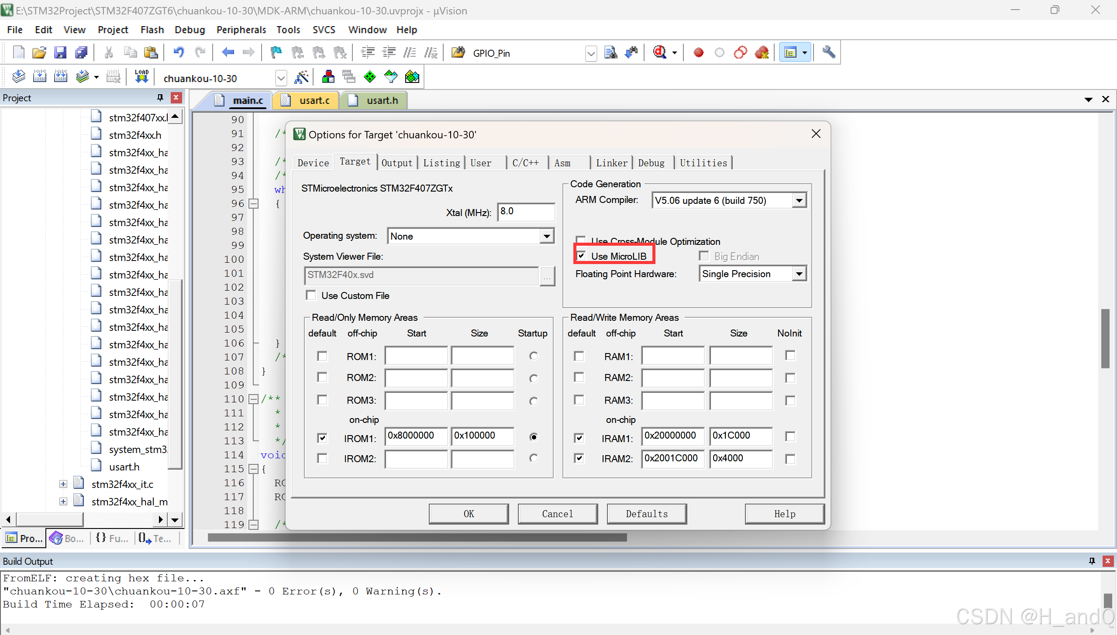Click the Download LOAD icon

(141, 77)
